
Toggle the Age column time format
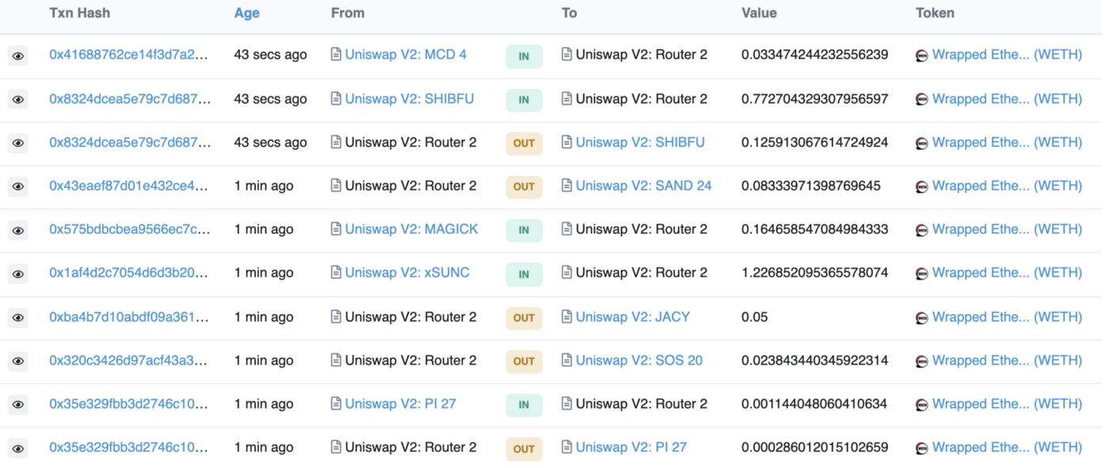pos(247,13)
